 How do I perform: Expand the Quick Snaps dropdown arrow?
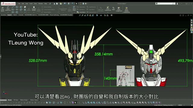[74, 12]
